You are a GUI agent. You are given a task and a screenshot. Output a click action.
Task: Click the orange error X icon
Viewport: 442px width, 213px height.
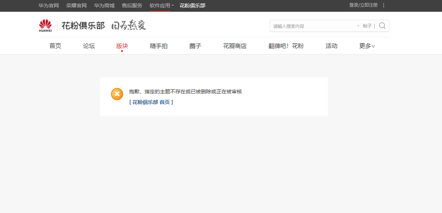(117, 94)
